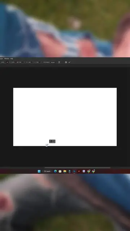Toggle the maintain aspect ratio link icon
Viewport: 130px width, 231px height.
tap(7, 62)
